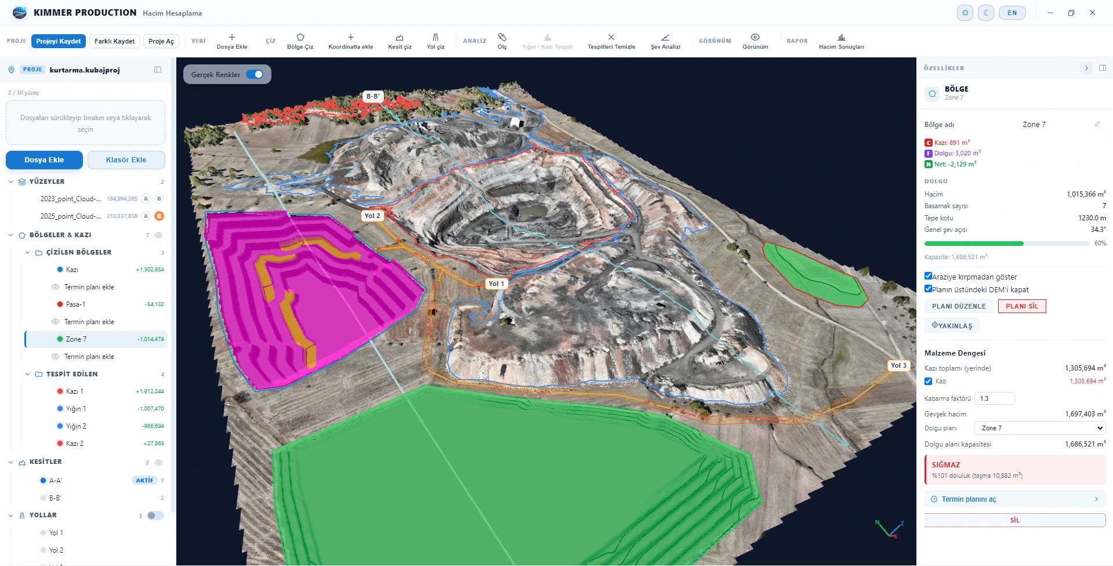Screen dimensions: 1113x566
Task: Click Proje Aç button
Action: (x=161, y=41)
